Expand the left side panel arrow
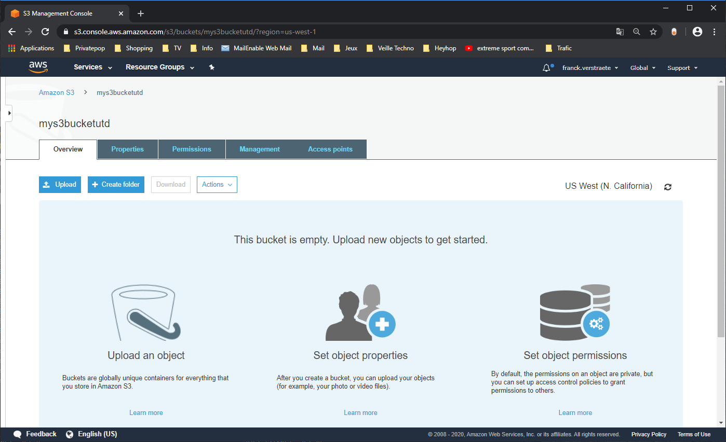This screenshot has width=726, height=442. pyautogui.click(x=9, y=113)
